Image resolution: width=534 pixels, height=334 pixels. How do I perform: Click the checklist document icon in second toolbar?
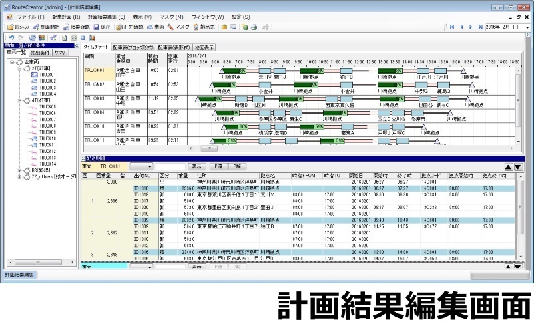[64, 38]
